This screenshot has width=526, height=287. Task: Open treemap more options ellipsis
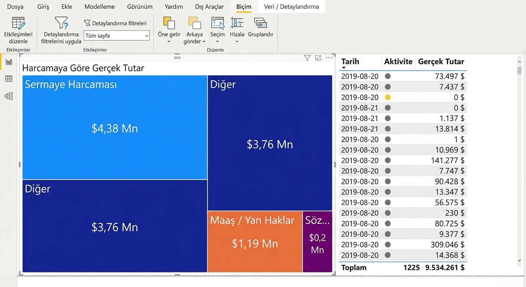tap(329, 58)
